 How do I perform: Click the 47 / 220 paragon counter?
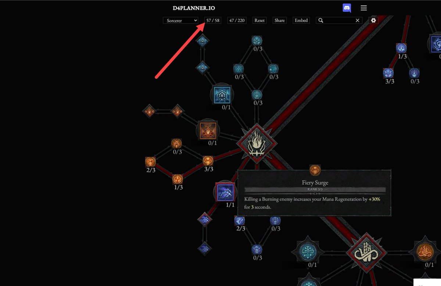pyautogui.click(x=237, y=21)
